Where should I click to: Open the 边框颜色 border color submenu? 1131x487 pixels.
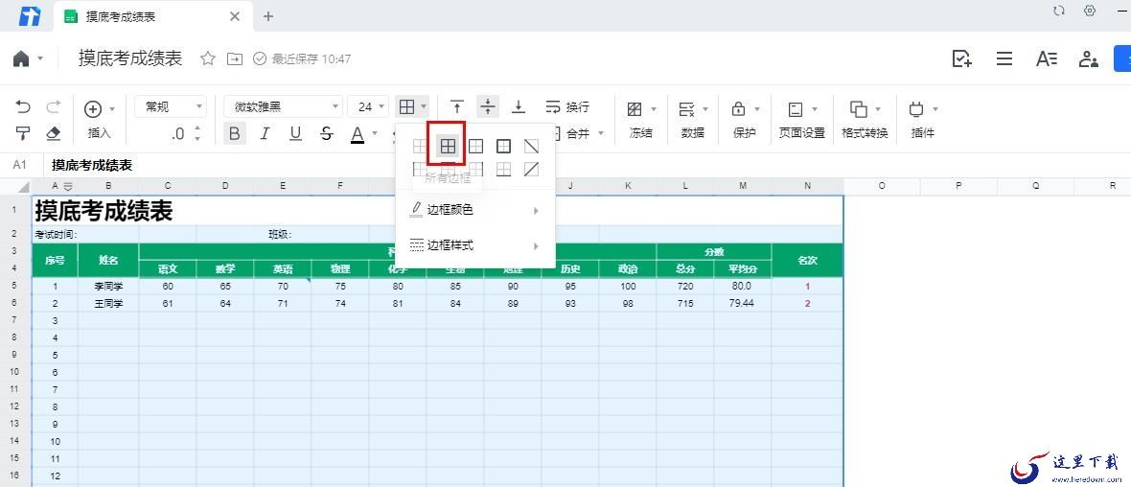pos(475,210)
